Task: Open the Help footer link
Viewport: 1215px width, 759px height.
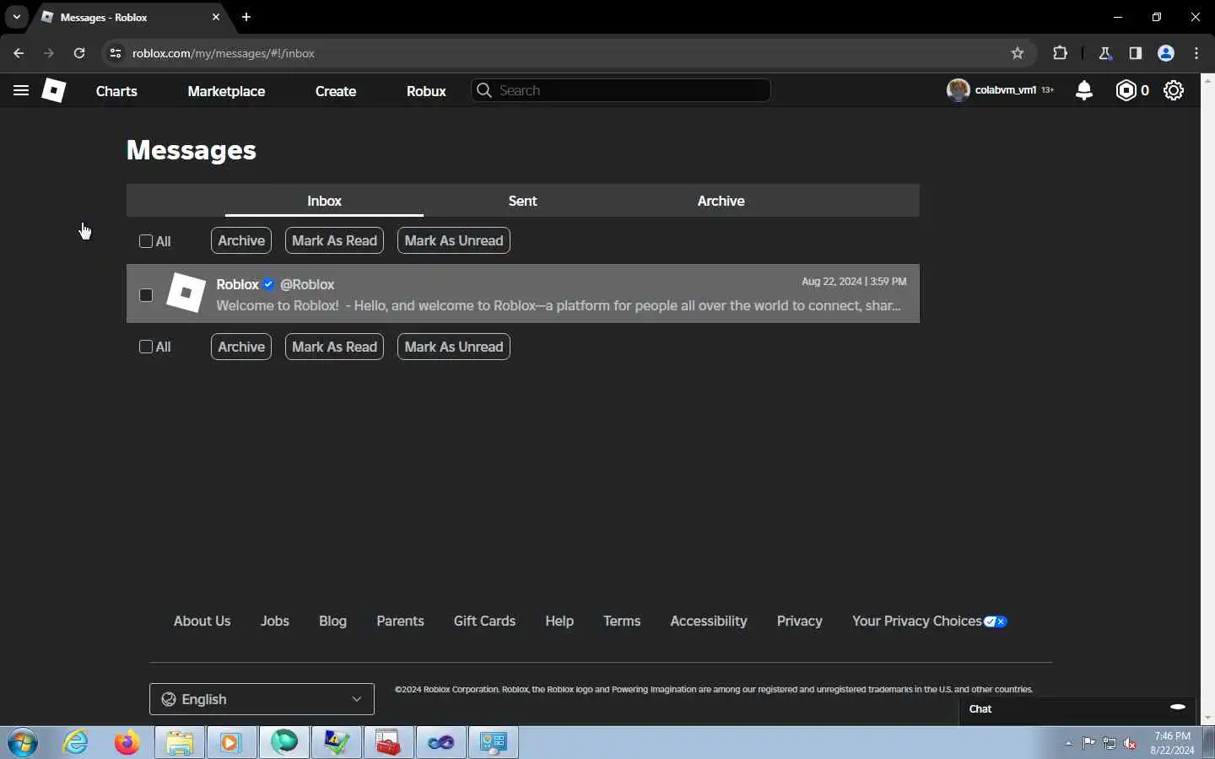Action: (x=559, y=621)
